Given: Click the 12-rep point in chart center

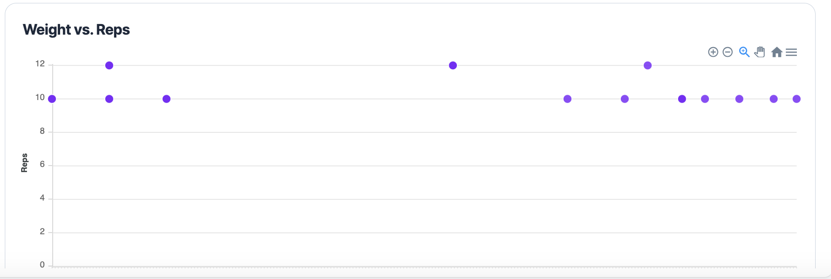Looking at the screenshot, I should 453,65.
